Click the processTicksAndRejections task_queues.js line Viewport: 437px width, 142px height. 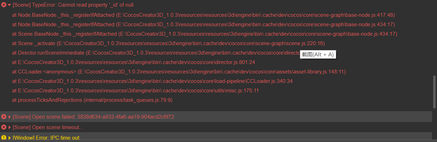[92, 100]
